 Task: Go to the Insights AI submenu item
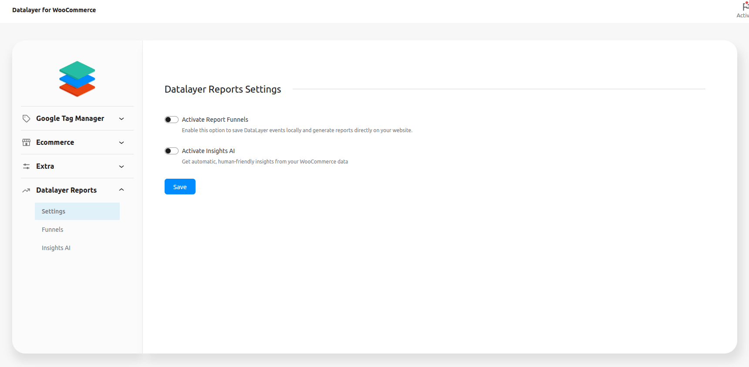click(56, 248)
